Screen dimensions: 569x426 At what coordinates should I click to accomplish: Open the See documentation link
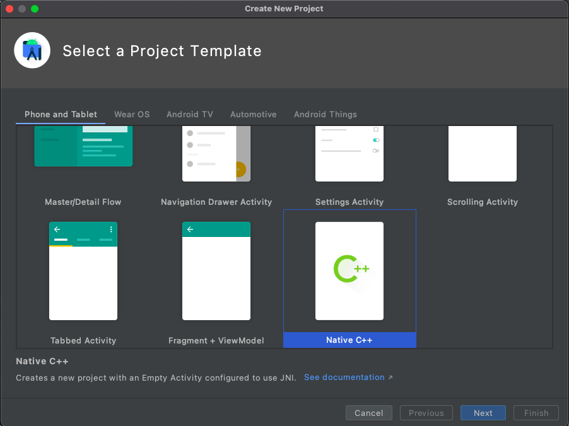tap(344, 377)
